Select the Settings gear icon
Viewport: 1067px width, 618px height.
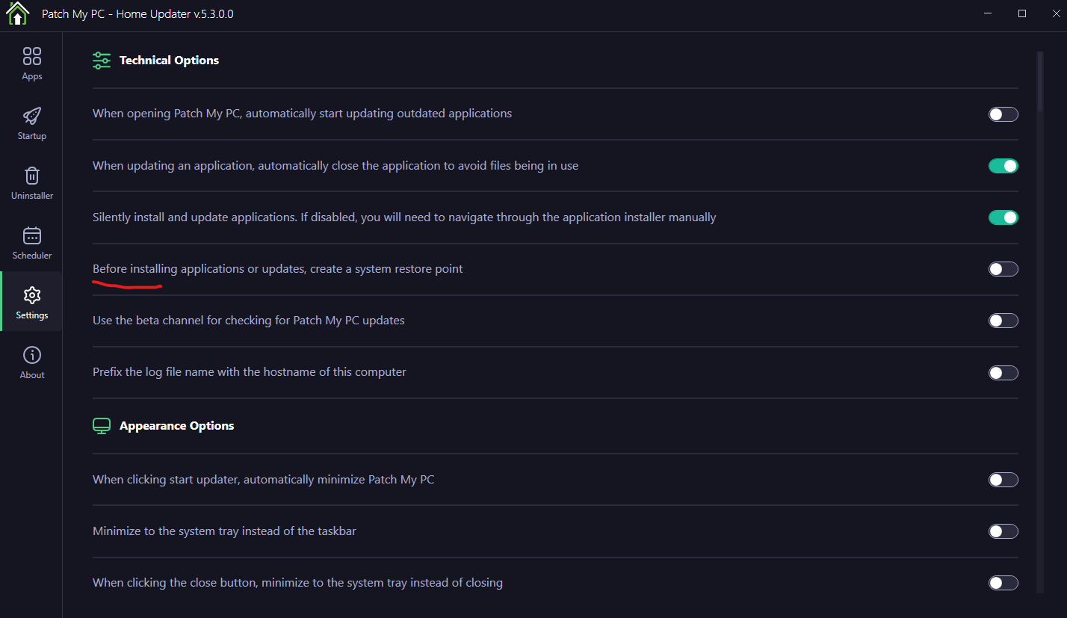click(32, 296)
